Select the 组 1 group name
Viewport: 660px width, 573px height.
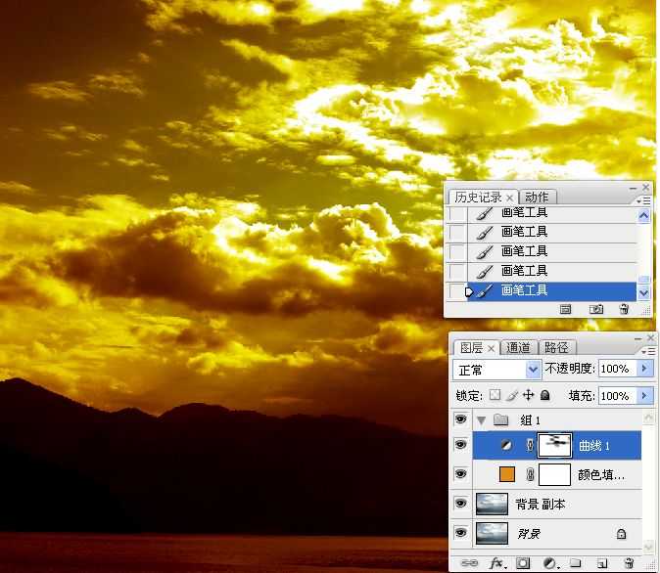click(531, 420)
